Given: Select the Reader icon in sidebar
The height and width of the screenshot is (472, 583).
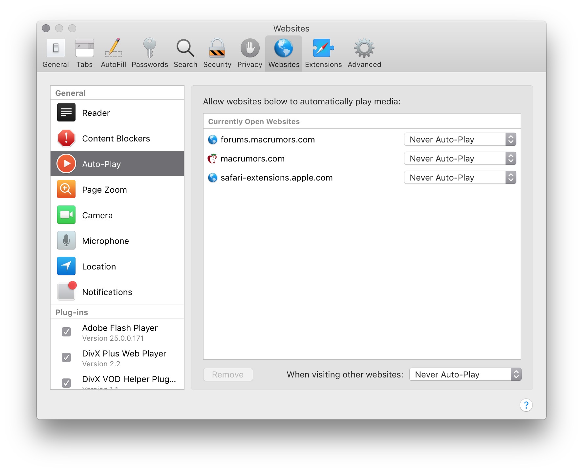Looking at the screenshot, I should tap(66, 112).
